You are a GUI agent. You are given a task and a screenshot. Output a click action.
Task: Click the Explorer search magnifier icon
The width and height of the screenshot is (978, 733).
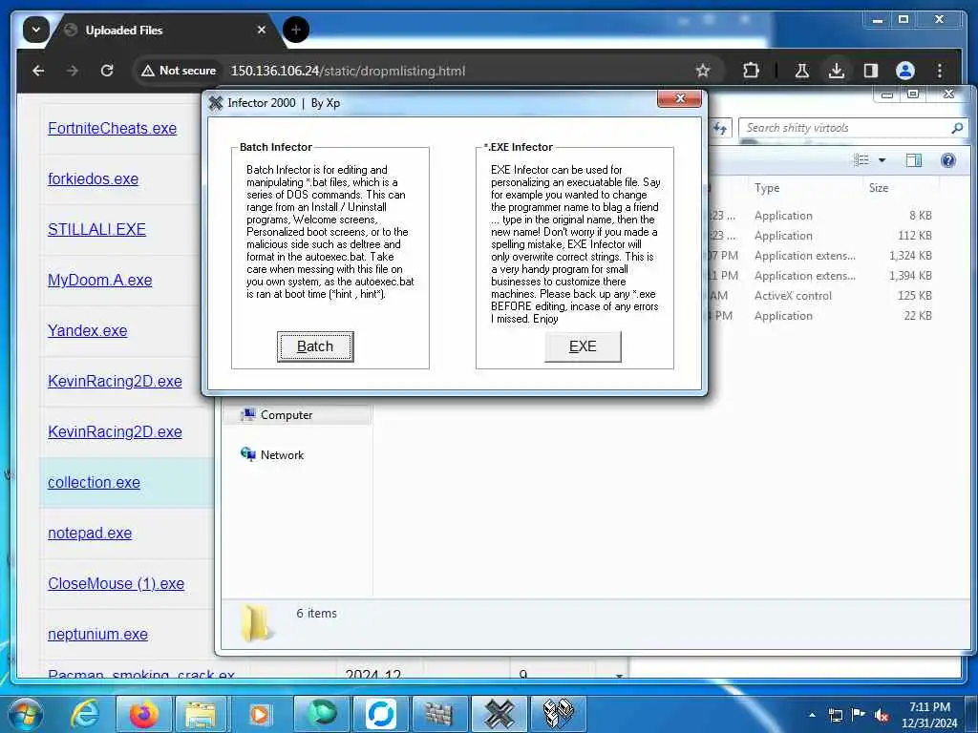[957, 128]
